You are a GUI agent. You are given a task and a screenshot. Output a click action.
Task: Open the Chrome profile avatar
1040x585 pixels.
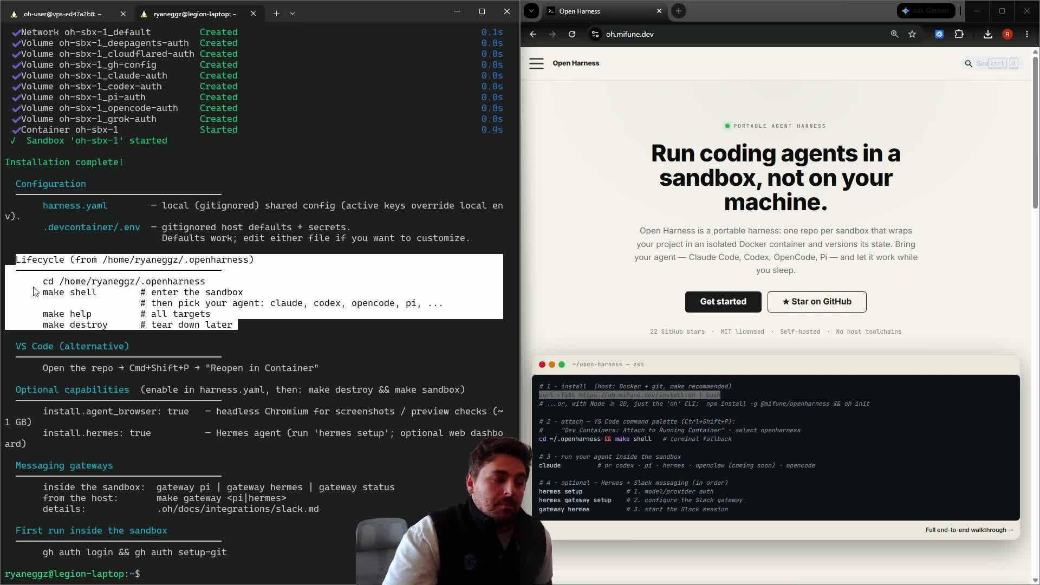tap(1007, 34)
